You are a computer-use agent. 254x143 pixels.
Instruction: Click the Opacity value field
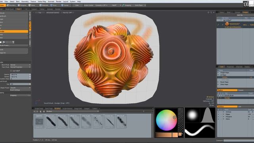click(x=20, y=74)
